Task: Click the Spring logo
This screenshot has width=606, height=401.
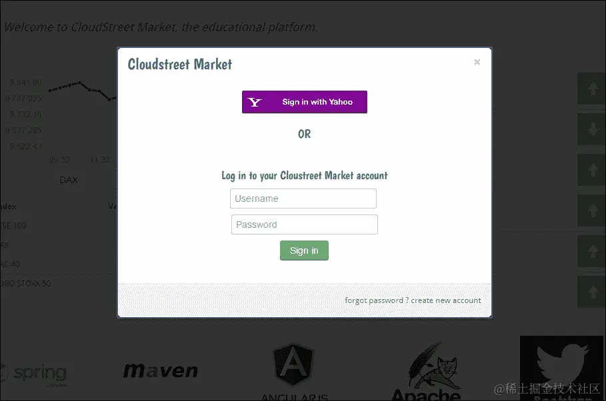Action: pos(34,374)
